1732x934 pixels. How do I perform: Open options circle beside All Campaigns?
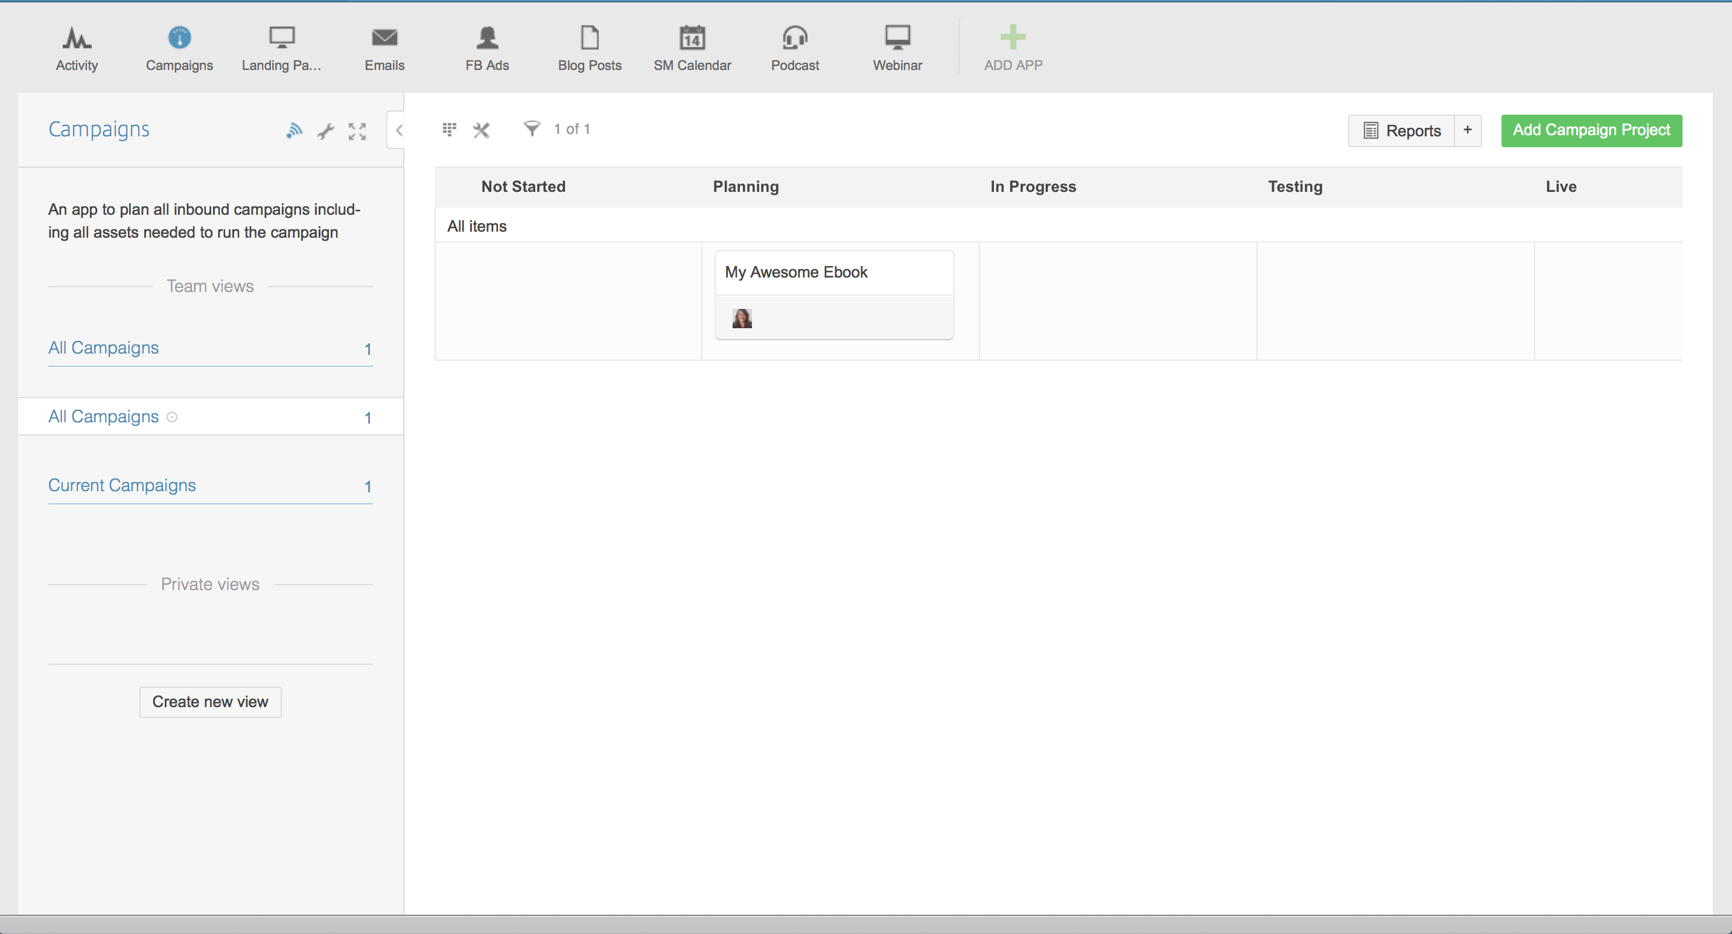pos(172,418)
